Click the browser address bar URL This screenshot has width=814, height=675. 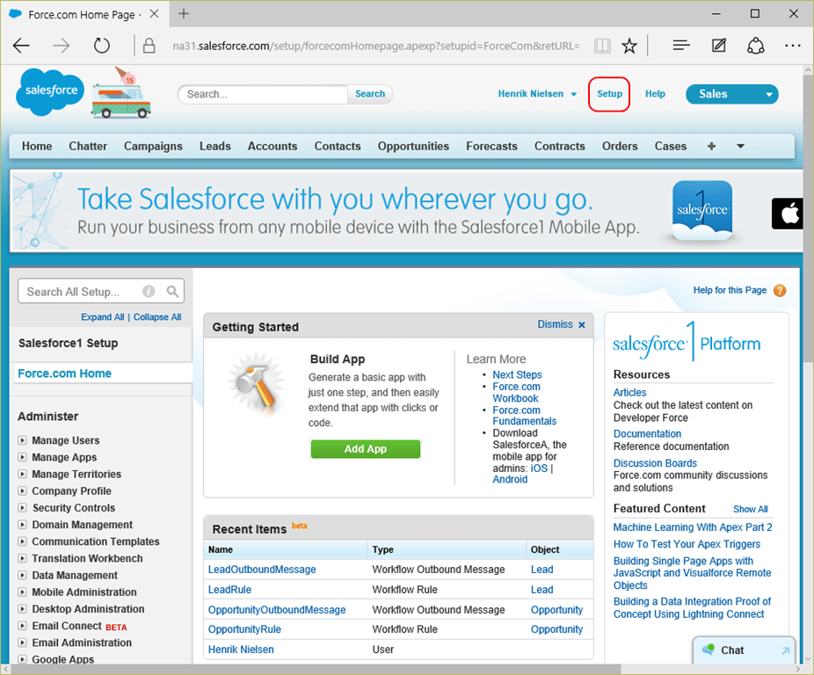pyautogui.click(x=376, y=46)
